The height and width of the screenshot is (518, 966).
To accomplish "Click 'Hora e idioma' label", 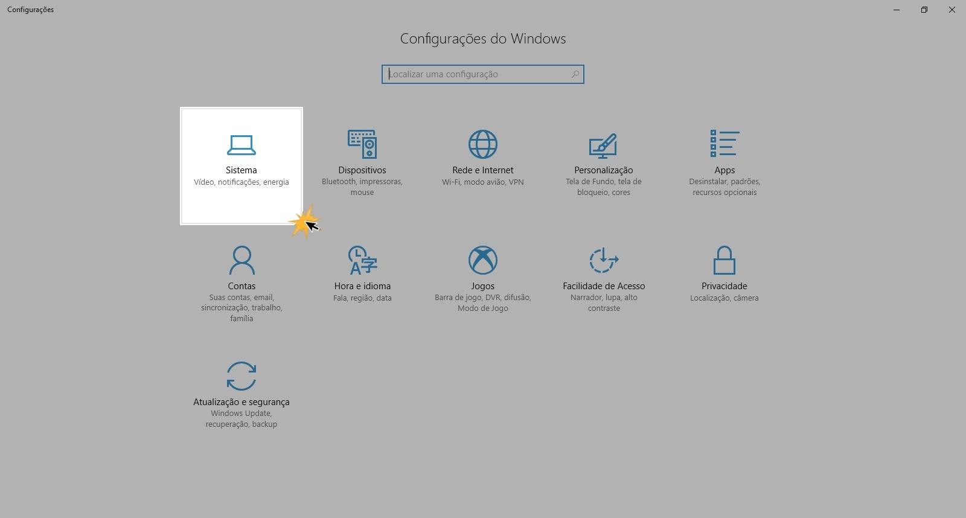I will pyautogui.click(x=362, y=286).
